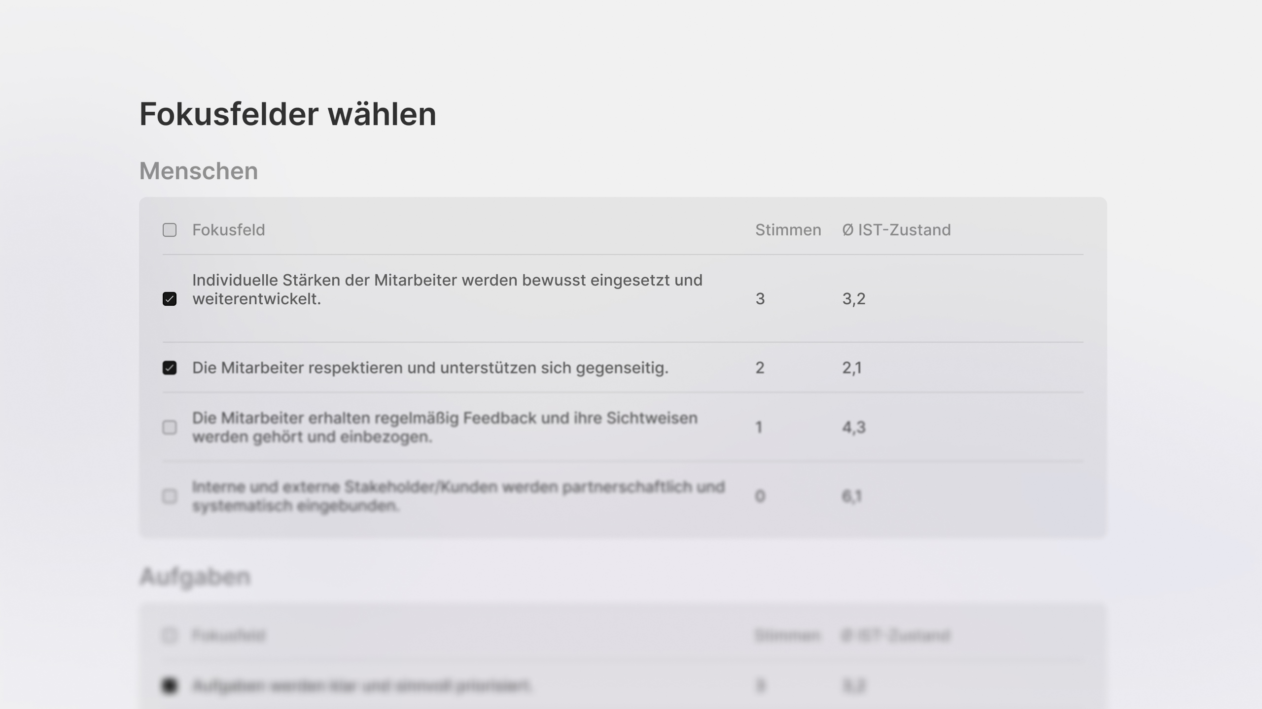The image size is (1262, 709).
Task: Sort by the Ø IST-Zustand column in Menschen
Action: [896, 230]
